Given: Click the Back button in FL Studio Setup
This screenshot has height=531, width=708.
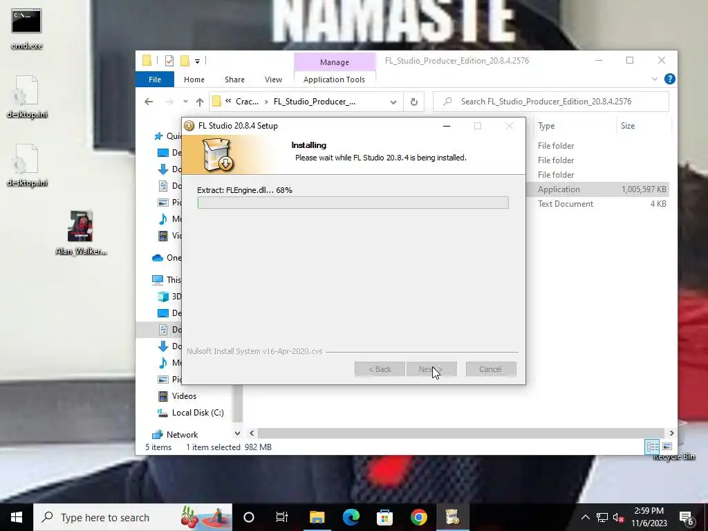Looking at the screenshot, I should point(380,369).
